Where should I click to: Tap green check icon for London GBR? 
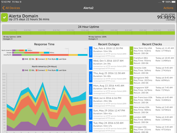tap(131, 120)
